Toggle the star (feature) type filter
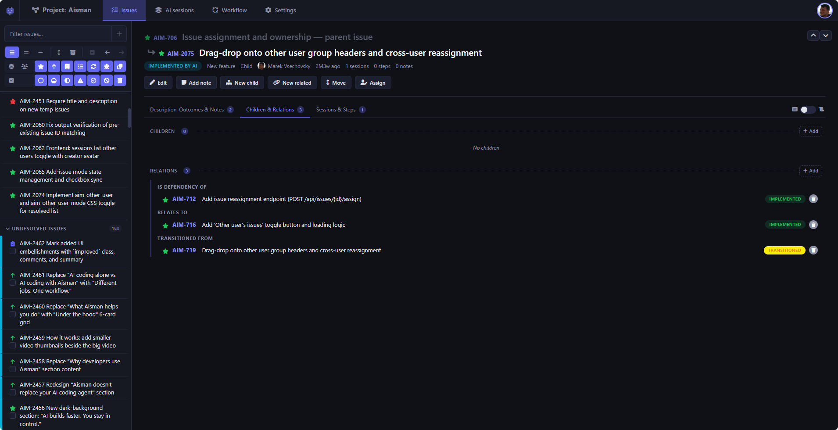 [x=41, y=67]
